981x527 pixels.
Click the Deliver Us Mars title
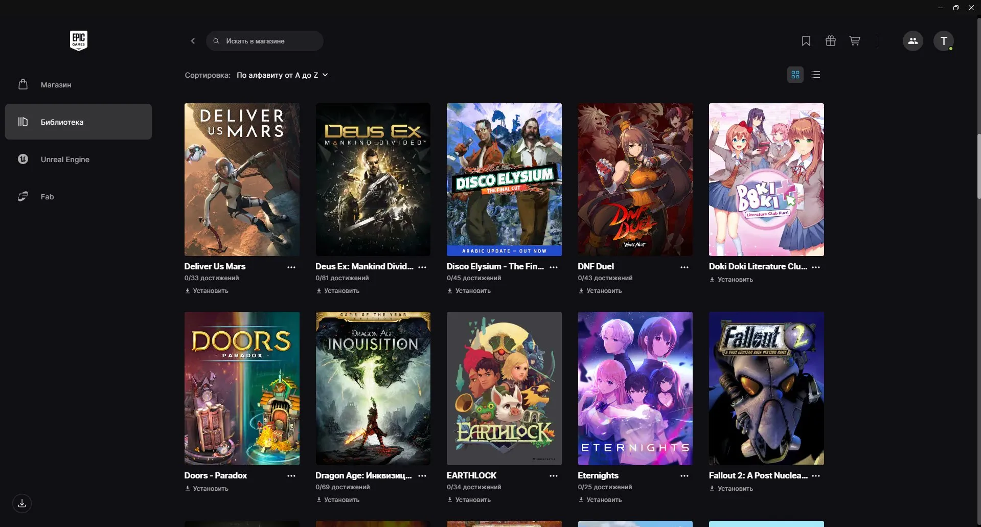pos(215,266)
